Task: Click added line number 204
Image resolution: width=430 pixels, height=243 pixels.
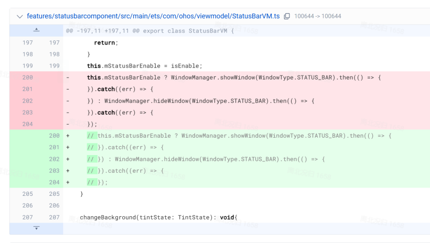Action: coord(54,182)
